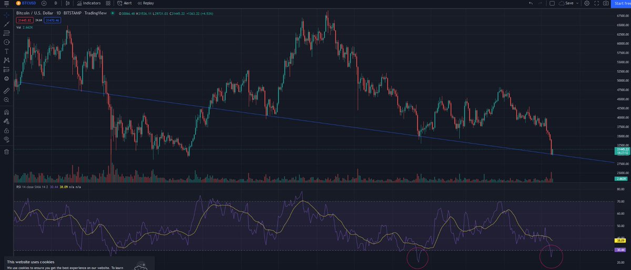Image resolution: width=631 pixels, height=270 pixels.
Task: Open the patterns drawing tool
Action: pyautogui.click(x=6, y=60)
